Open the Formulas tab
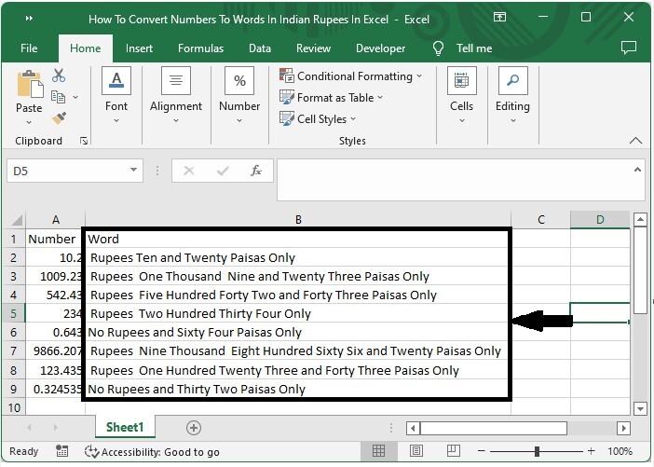This screenshot has height=467, width=654. (x=200, y=48)
